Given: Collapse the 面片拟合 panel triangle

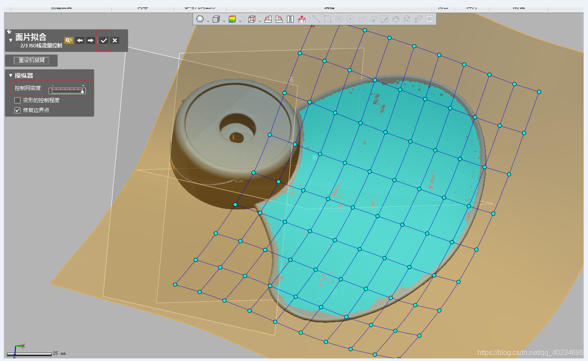Looking at the screenshot, I should point(11,40).
